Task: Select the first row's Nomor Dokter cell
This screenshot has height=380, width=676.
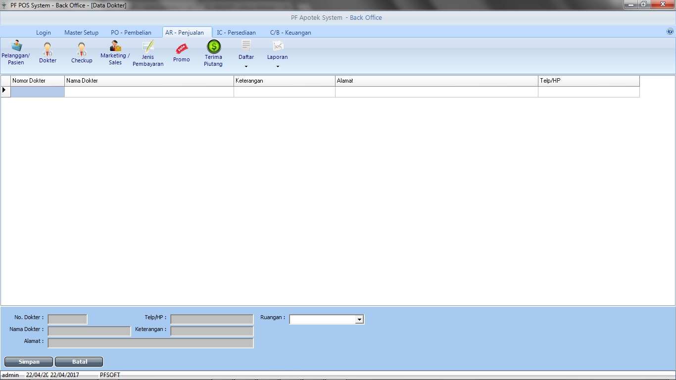Action: tap(38, 92)
